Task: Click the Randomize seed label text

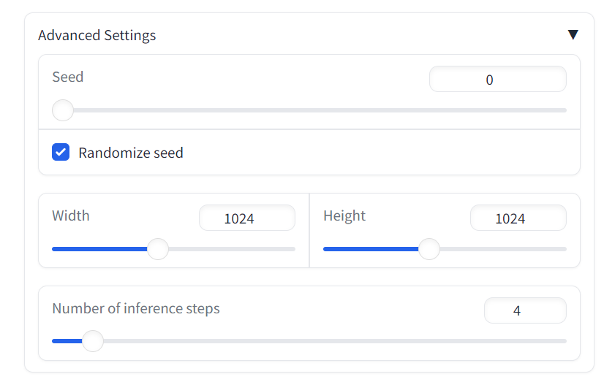Action: pos(131,153)
